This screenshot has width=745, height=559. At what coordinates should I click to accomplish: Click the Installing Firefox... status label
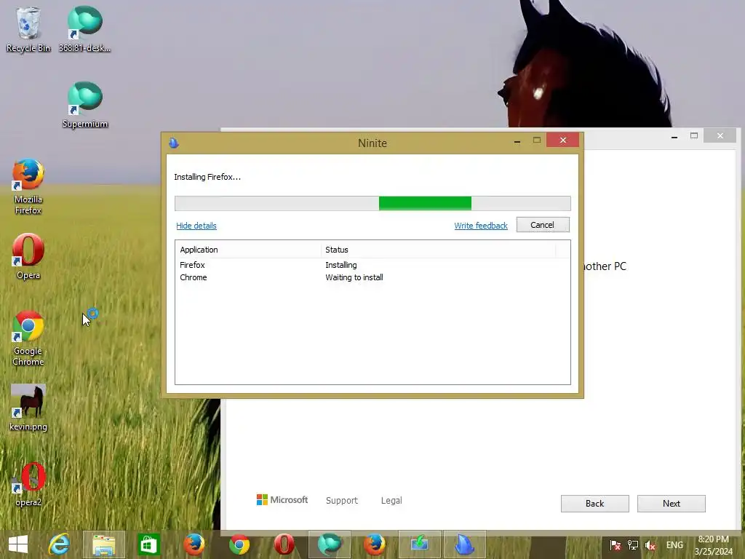click(207, 177)
